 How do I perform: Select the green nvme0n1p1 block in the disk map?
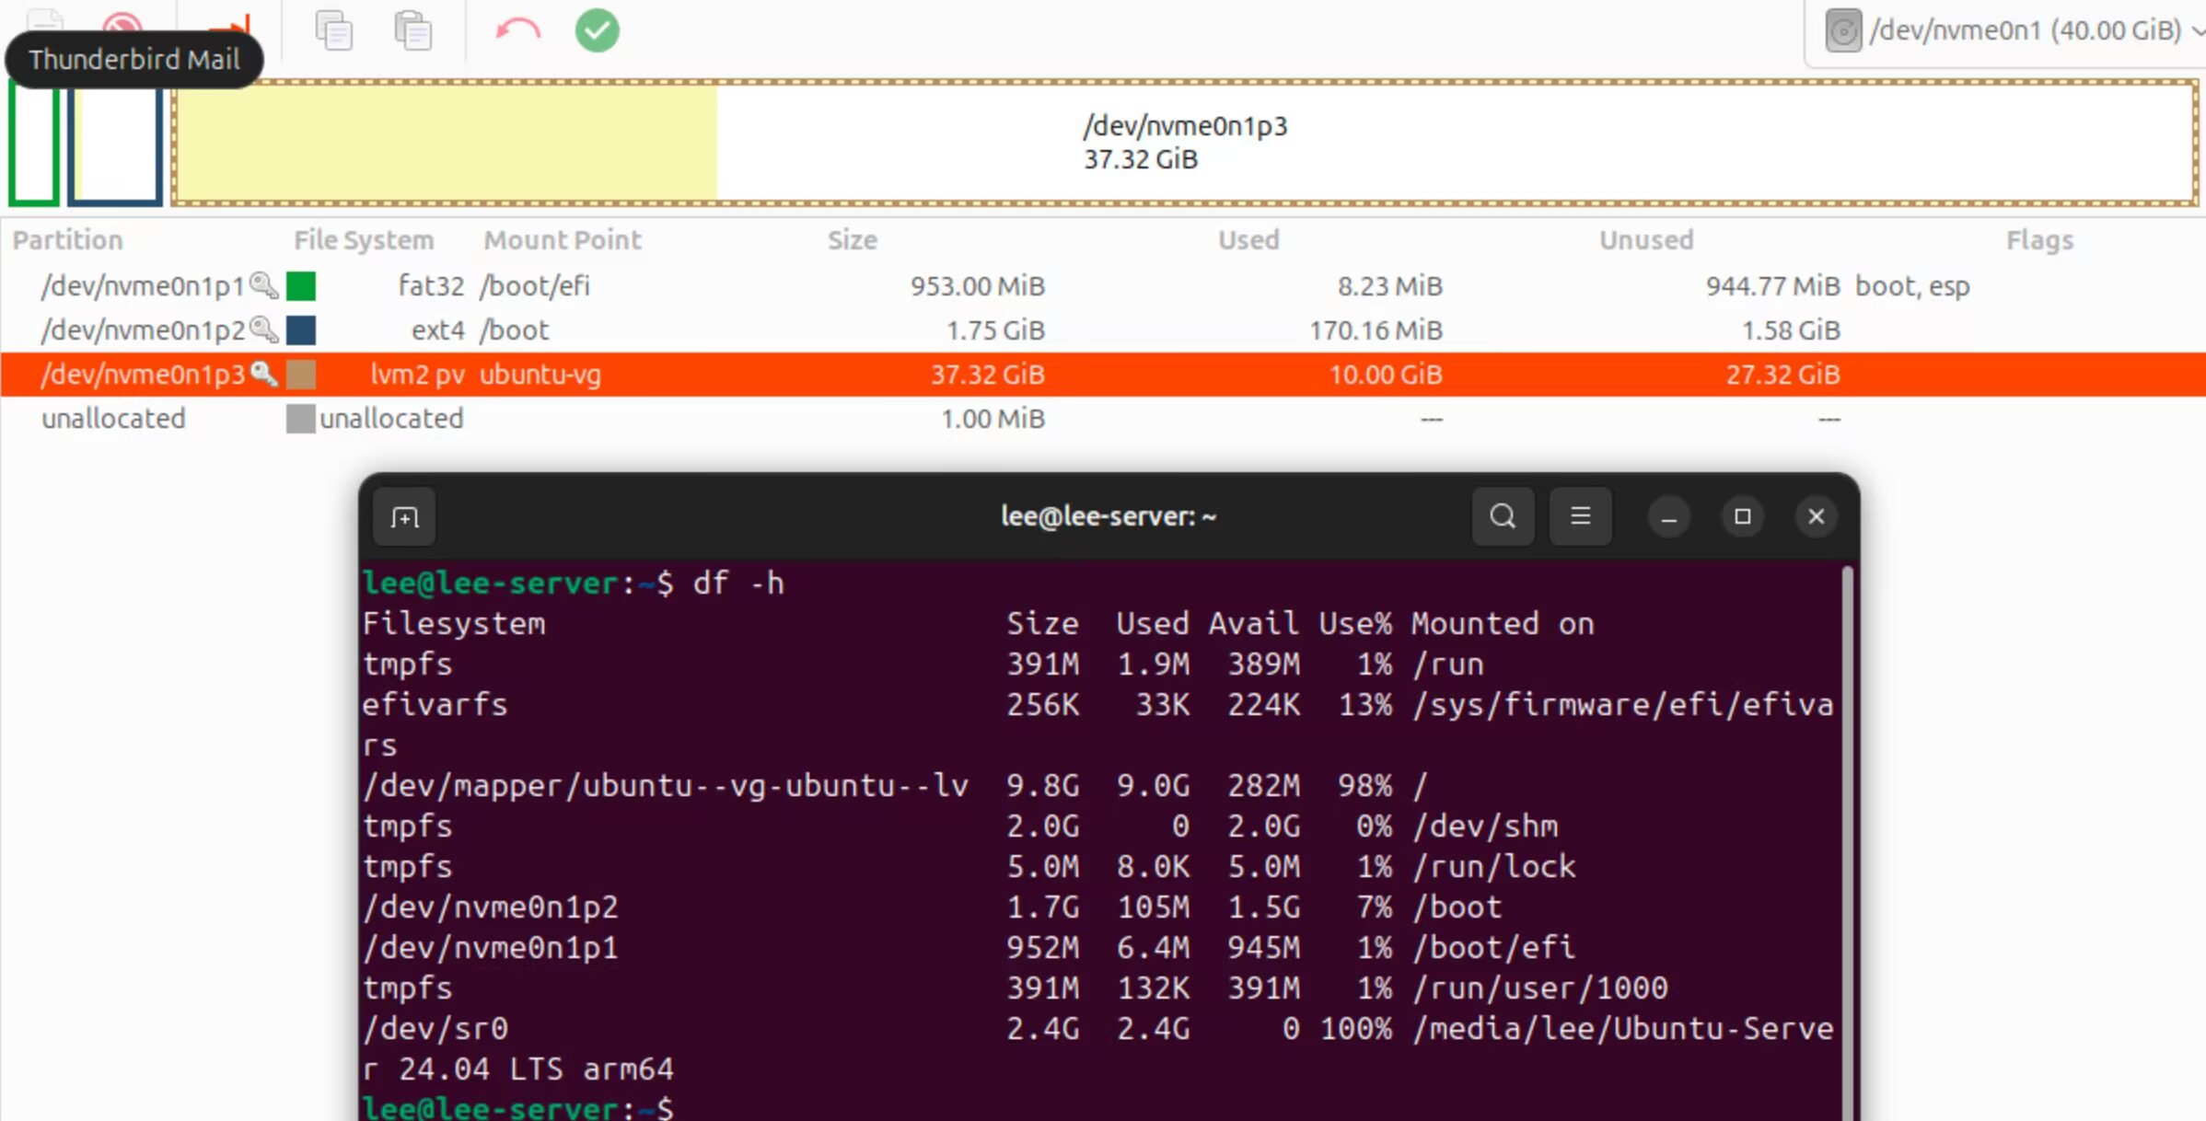tap(34, 144)
